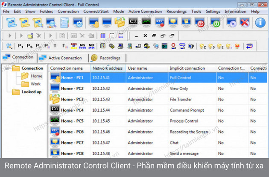
Task: Click the Send a message cell
Action: 184,153
